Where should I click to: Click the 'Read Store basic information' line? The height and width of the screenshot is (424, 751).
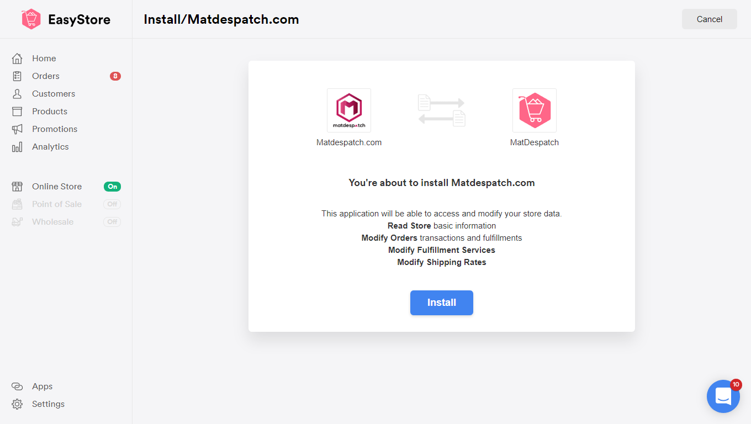[x=442, y=226]
